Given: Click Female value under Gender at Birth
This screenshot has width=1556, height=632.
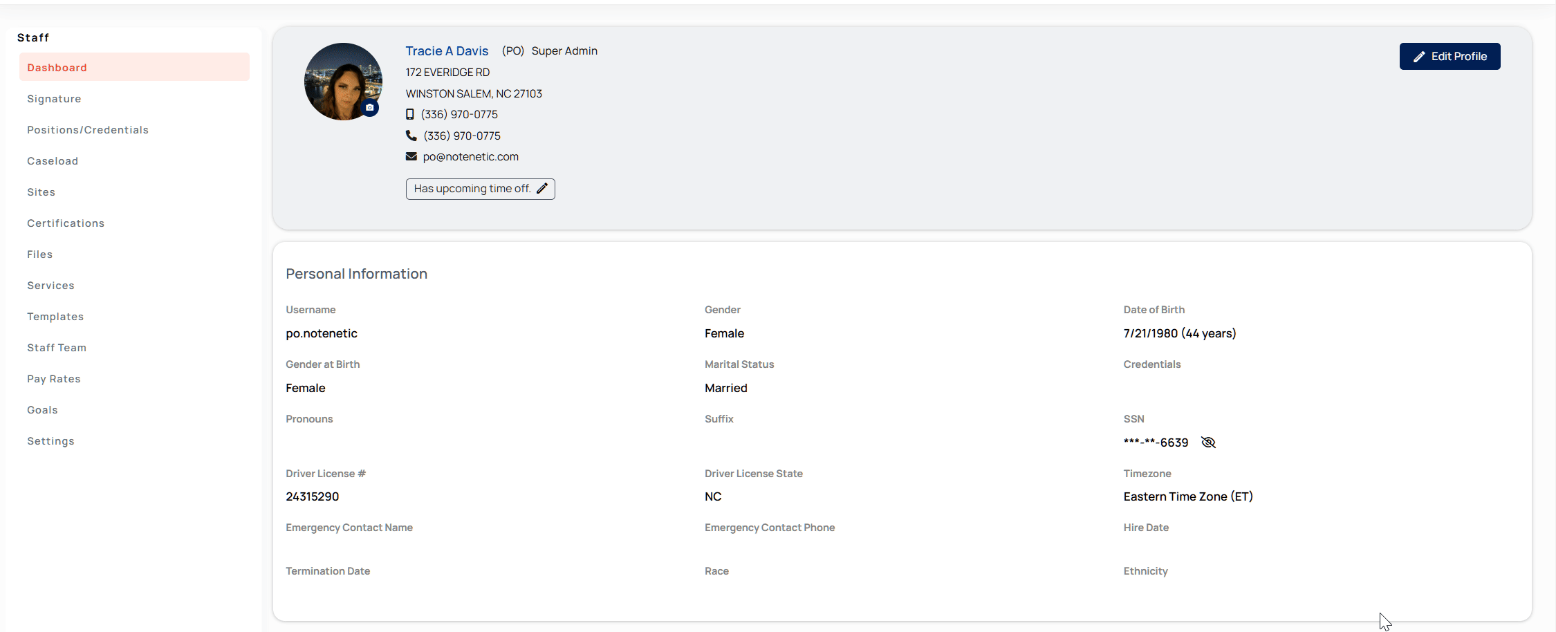Looking at the screenshot, I should pyautogui.click(x=306, y=388).
